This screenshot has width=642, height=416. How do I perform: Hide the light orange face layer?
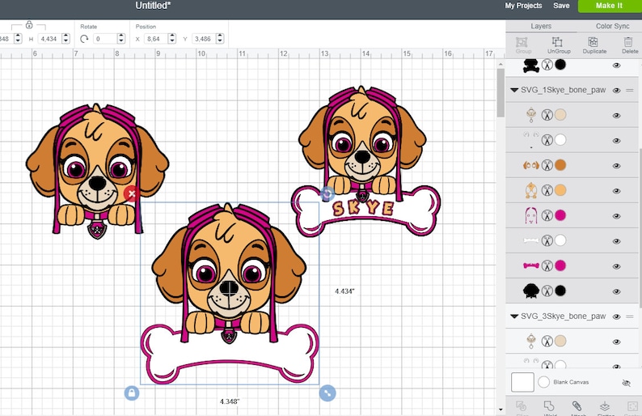tap(616, 191)
